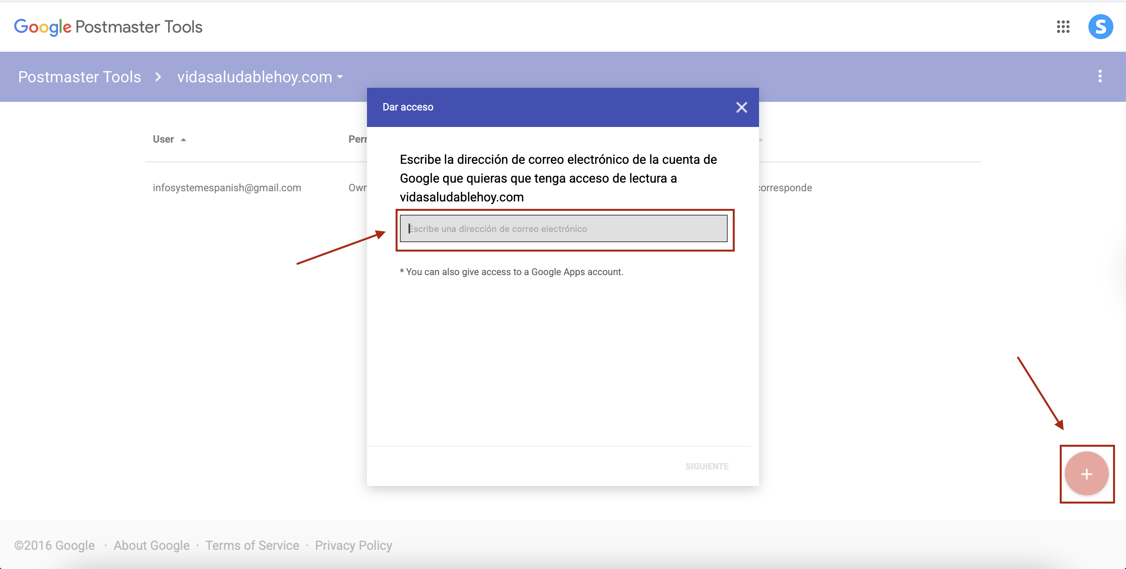Open the Privacy Policy link
The image size is (1126, 569).
click(x=353, y=545)
